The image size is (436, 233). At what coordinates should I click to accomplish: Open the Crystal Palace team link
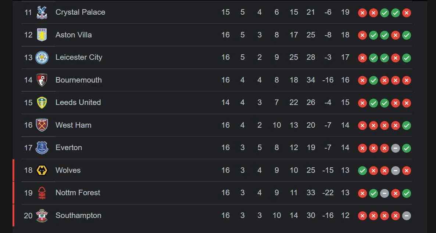coord(80,12)
